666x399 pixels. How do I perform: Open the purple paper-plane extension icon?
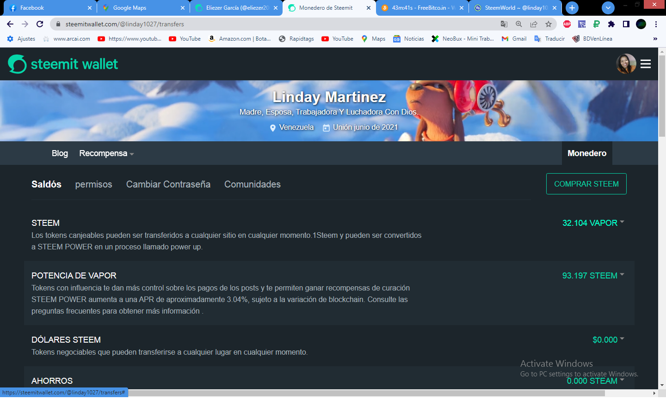[582, 24]
